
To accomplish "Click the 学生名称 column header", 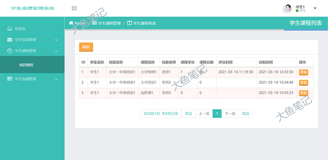I will point(97,62).
